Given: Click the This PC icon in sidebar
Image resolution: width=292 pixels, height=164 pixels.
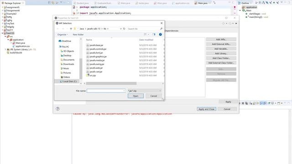Looking at the screenshot, I should coord(60,46).
